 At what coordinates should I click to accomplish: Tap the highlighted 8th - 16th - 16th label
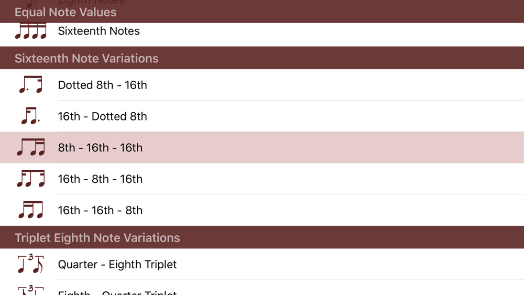tap(100, 148)
